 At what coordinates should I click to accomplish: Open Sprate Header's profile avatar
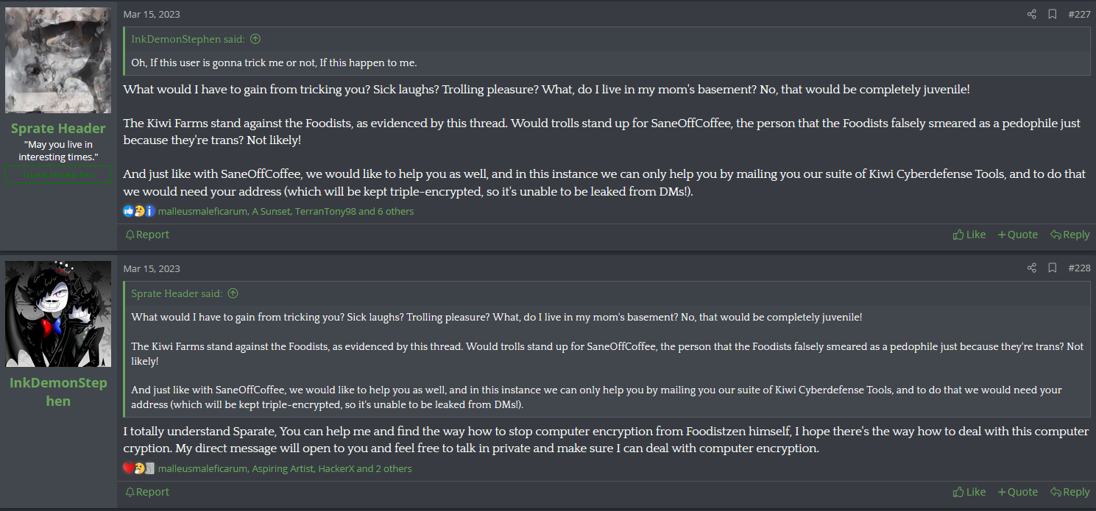(x=58, y=60)
